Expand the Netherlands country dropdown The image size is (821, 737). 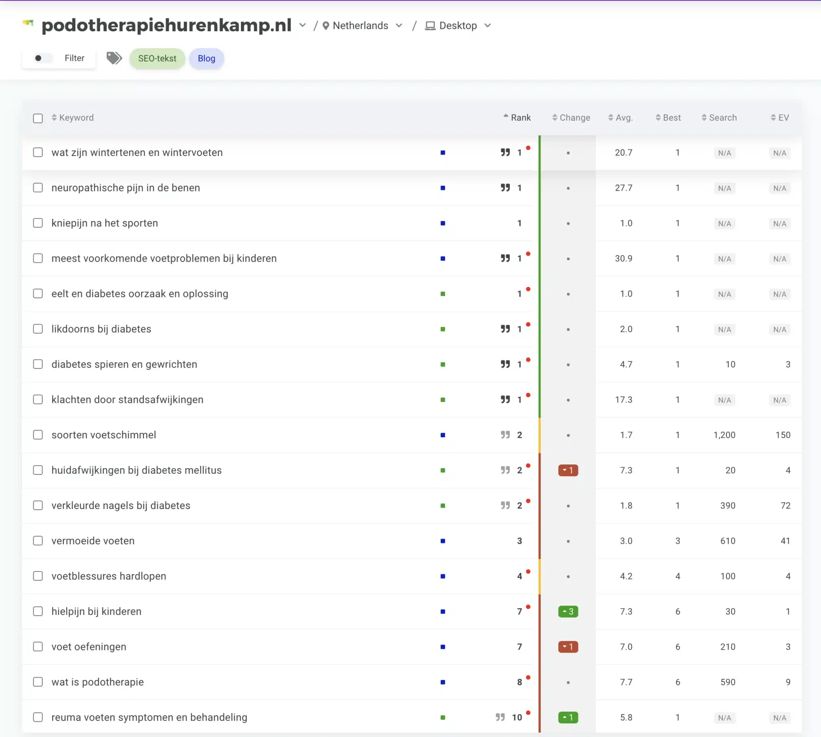coord(399,26)
